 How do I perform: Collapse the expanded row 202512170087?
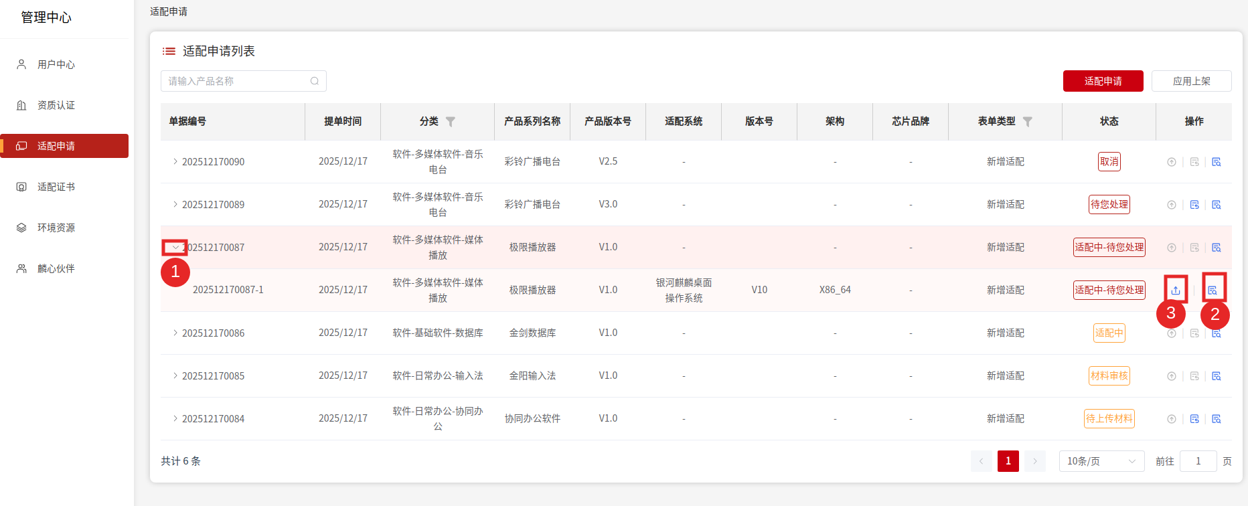(x=175, y=248)
